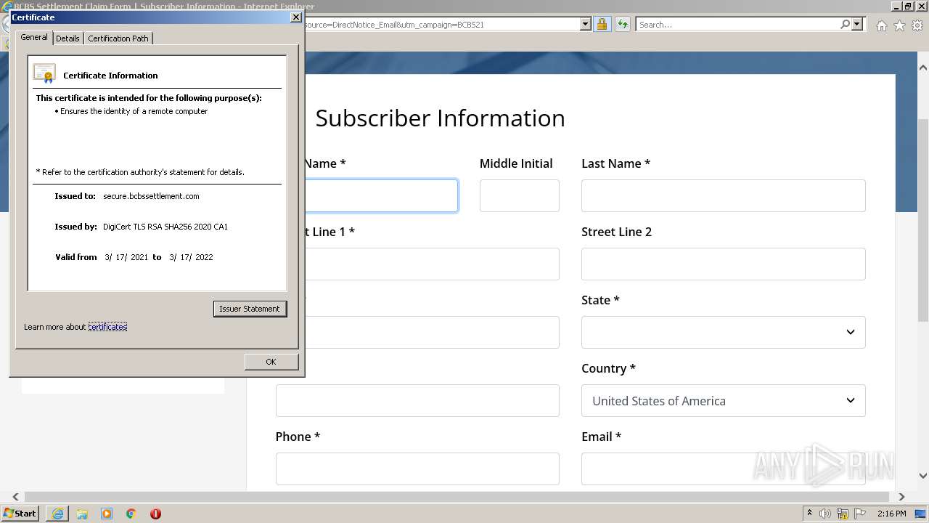Screen dimensions: 929x523
Task: Open Windows Explorer folder in taskbar
Action: 82,514
